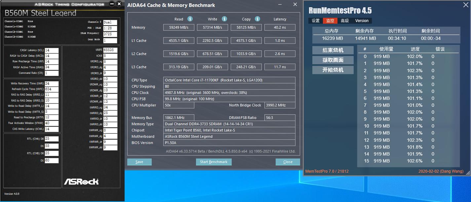Viewport: 471px width, 202px height.
Task: Open the 高级 tab in RunMemtestPro
Action: pyautogui.click(x=344, y=20)
